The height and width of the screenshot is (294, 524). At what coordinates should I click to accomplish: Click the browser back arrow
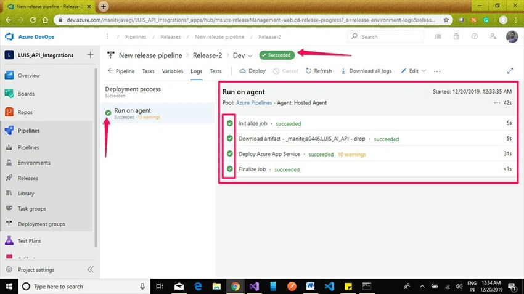[x=9, y=20]
